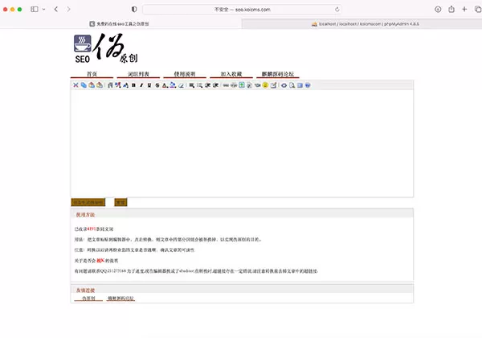Image resolution: width=482 pixels, height=338 pixels.
Task: Click the wide brown convert button
Action: [88, 202]
